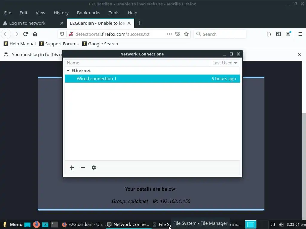Bookmark this page with the star
The height and width of the screenshot is (229, 306).
pos(186,34)
